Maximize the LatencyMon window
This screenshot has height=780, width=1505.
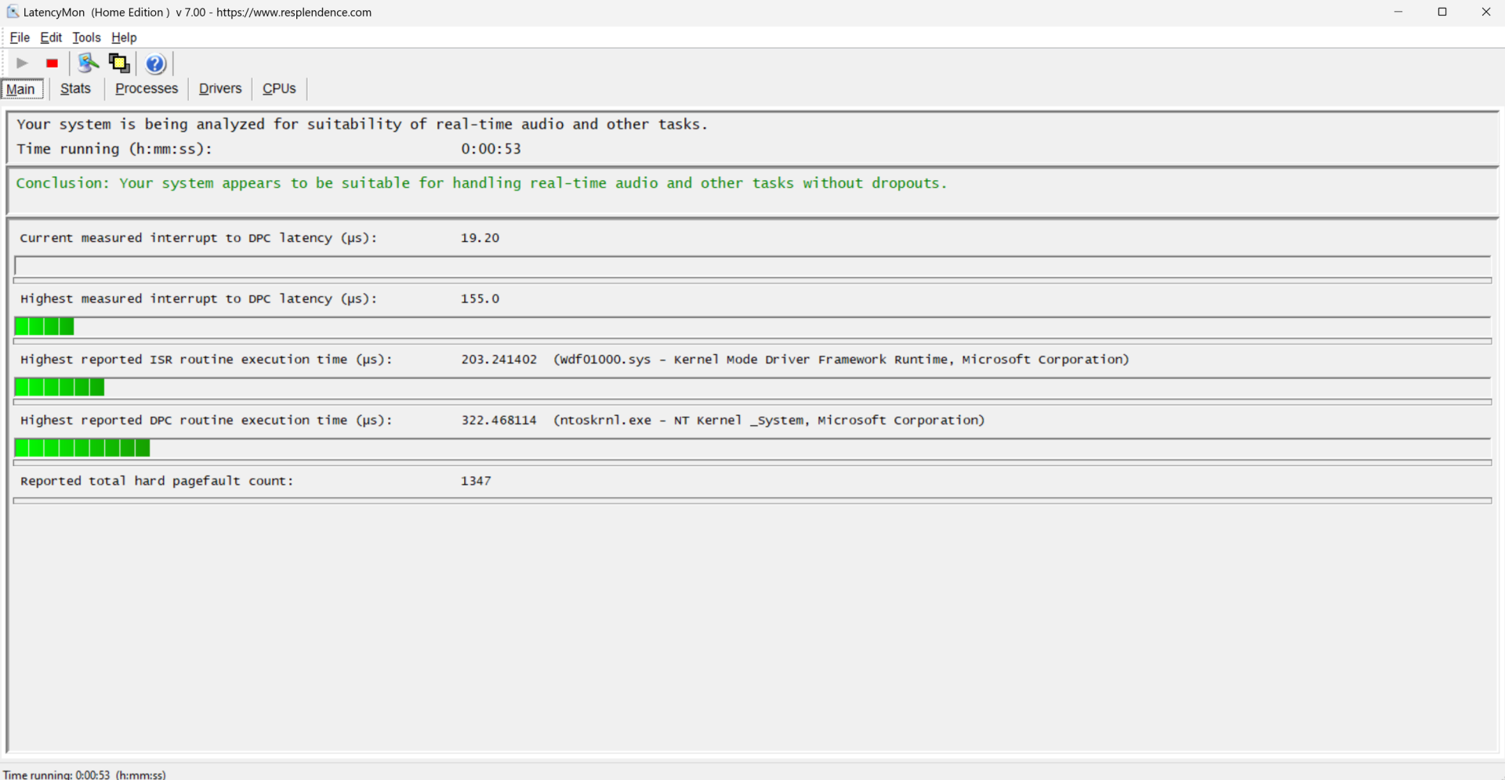pos(1442,12)
